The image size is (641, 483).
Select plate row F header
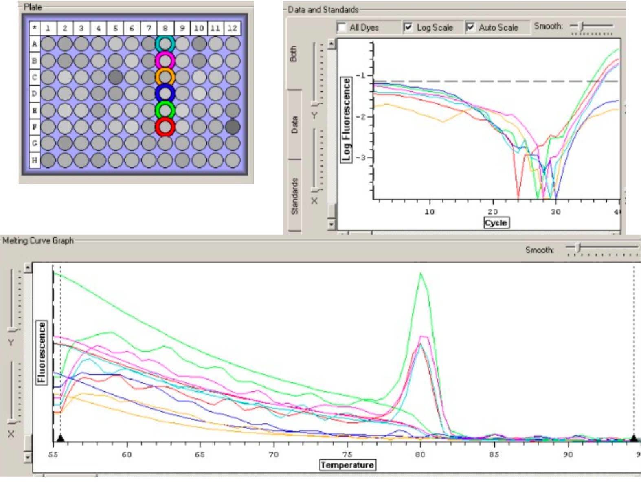[35, 127]
